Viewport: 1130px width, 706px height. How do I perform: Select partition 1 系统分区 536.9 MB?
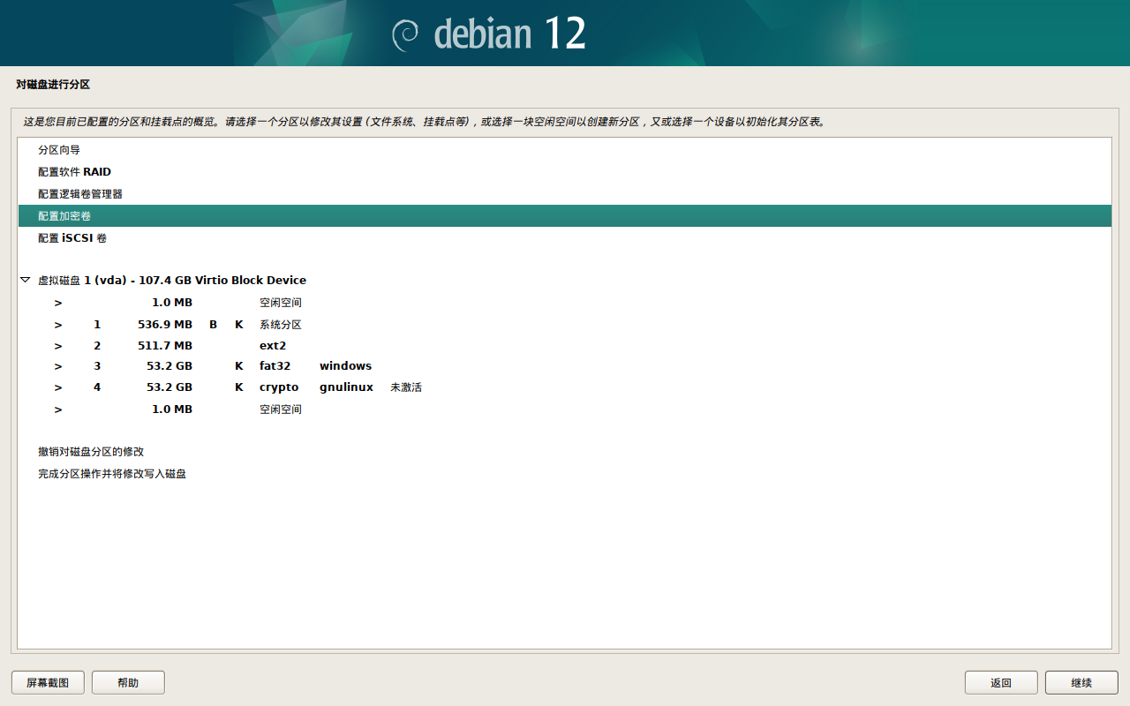coord(565,325)
